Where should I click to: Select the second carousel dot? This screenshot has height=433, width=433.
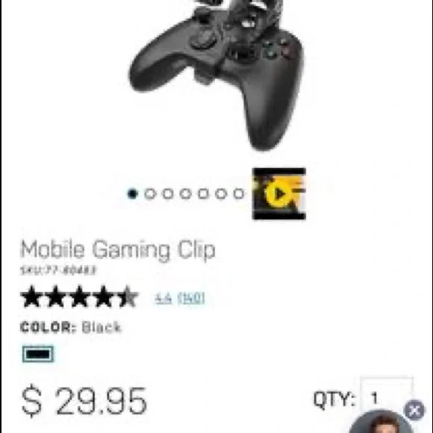[150, 194]
